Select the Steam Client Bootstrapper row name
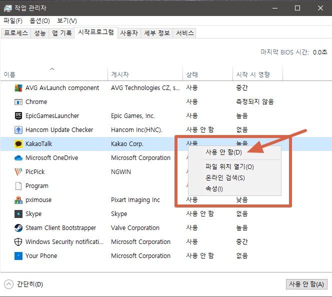Image resolution: width=332 pixels, height=297 pixels. point(60,228)
